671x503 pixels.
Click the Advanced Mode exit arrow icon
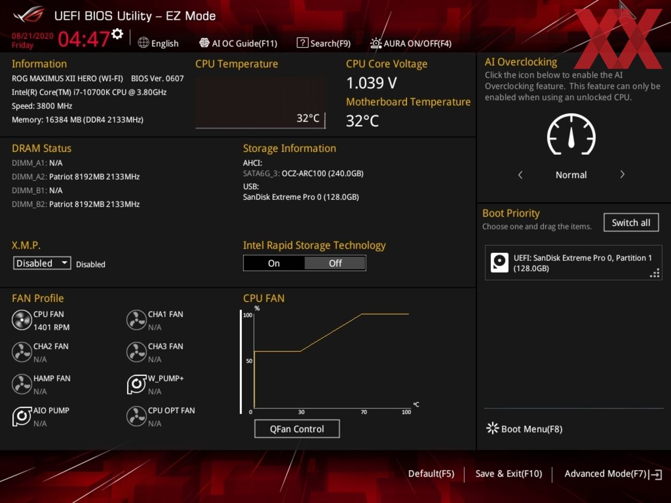[x=656, y=474]
